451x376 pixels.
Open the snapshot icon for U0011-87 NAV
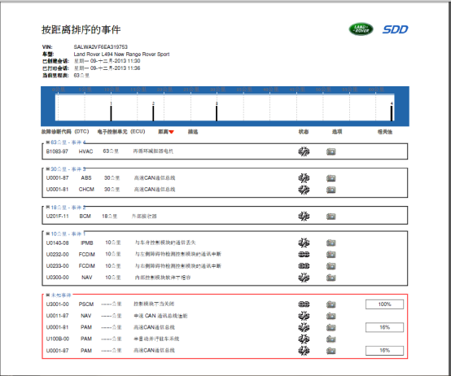(x=331, y=317)
